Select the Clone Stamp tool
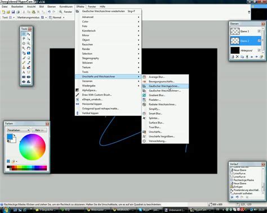Viewport: 267px width, 213px height. coord(24,67)
